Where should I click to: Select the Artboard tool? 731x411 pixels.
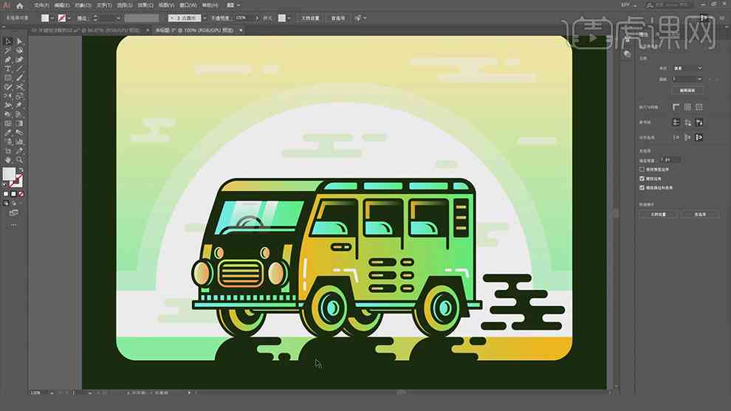(8, 151)
